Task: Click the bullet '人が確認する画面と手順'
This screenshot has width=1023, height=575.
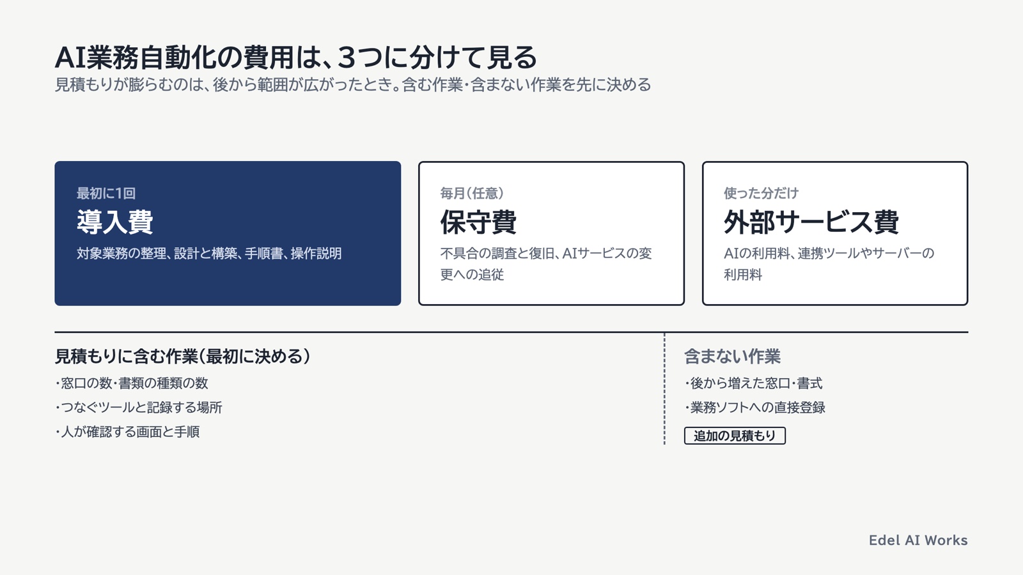Action: click(127, 432)
